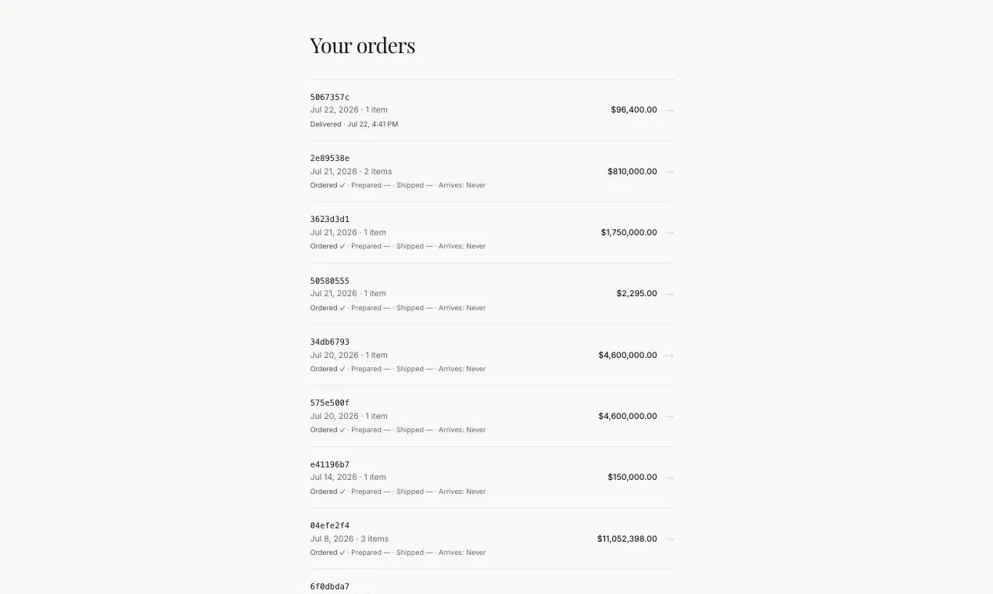Open order 50580555
The image size is (993, 594).
(492, 294)
